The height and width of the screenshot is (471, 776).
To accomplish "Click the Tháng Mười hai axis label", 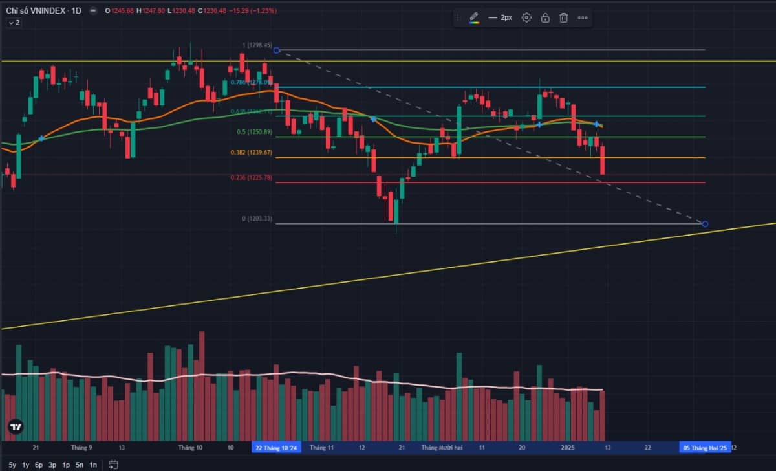I will [x=443, y=448].
